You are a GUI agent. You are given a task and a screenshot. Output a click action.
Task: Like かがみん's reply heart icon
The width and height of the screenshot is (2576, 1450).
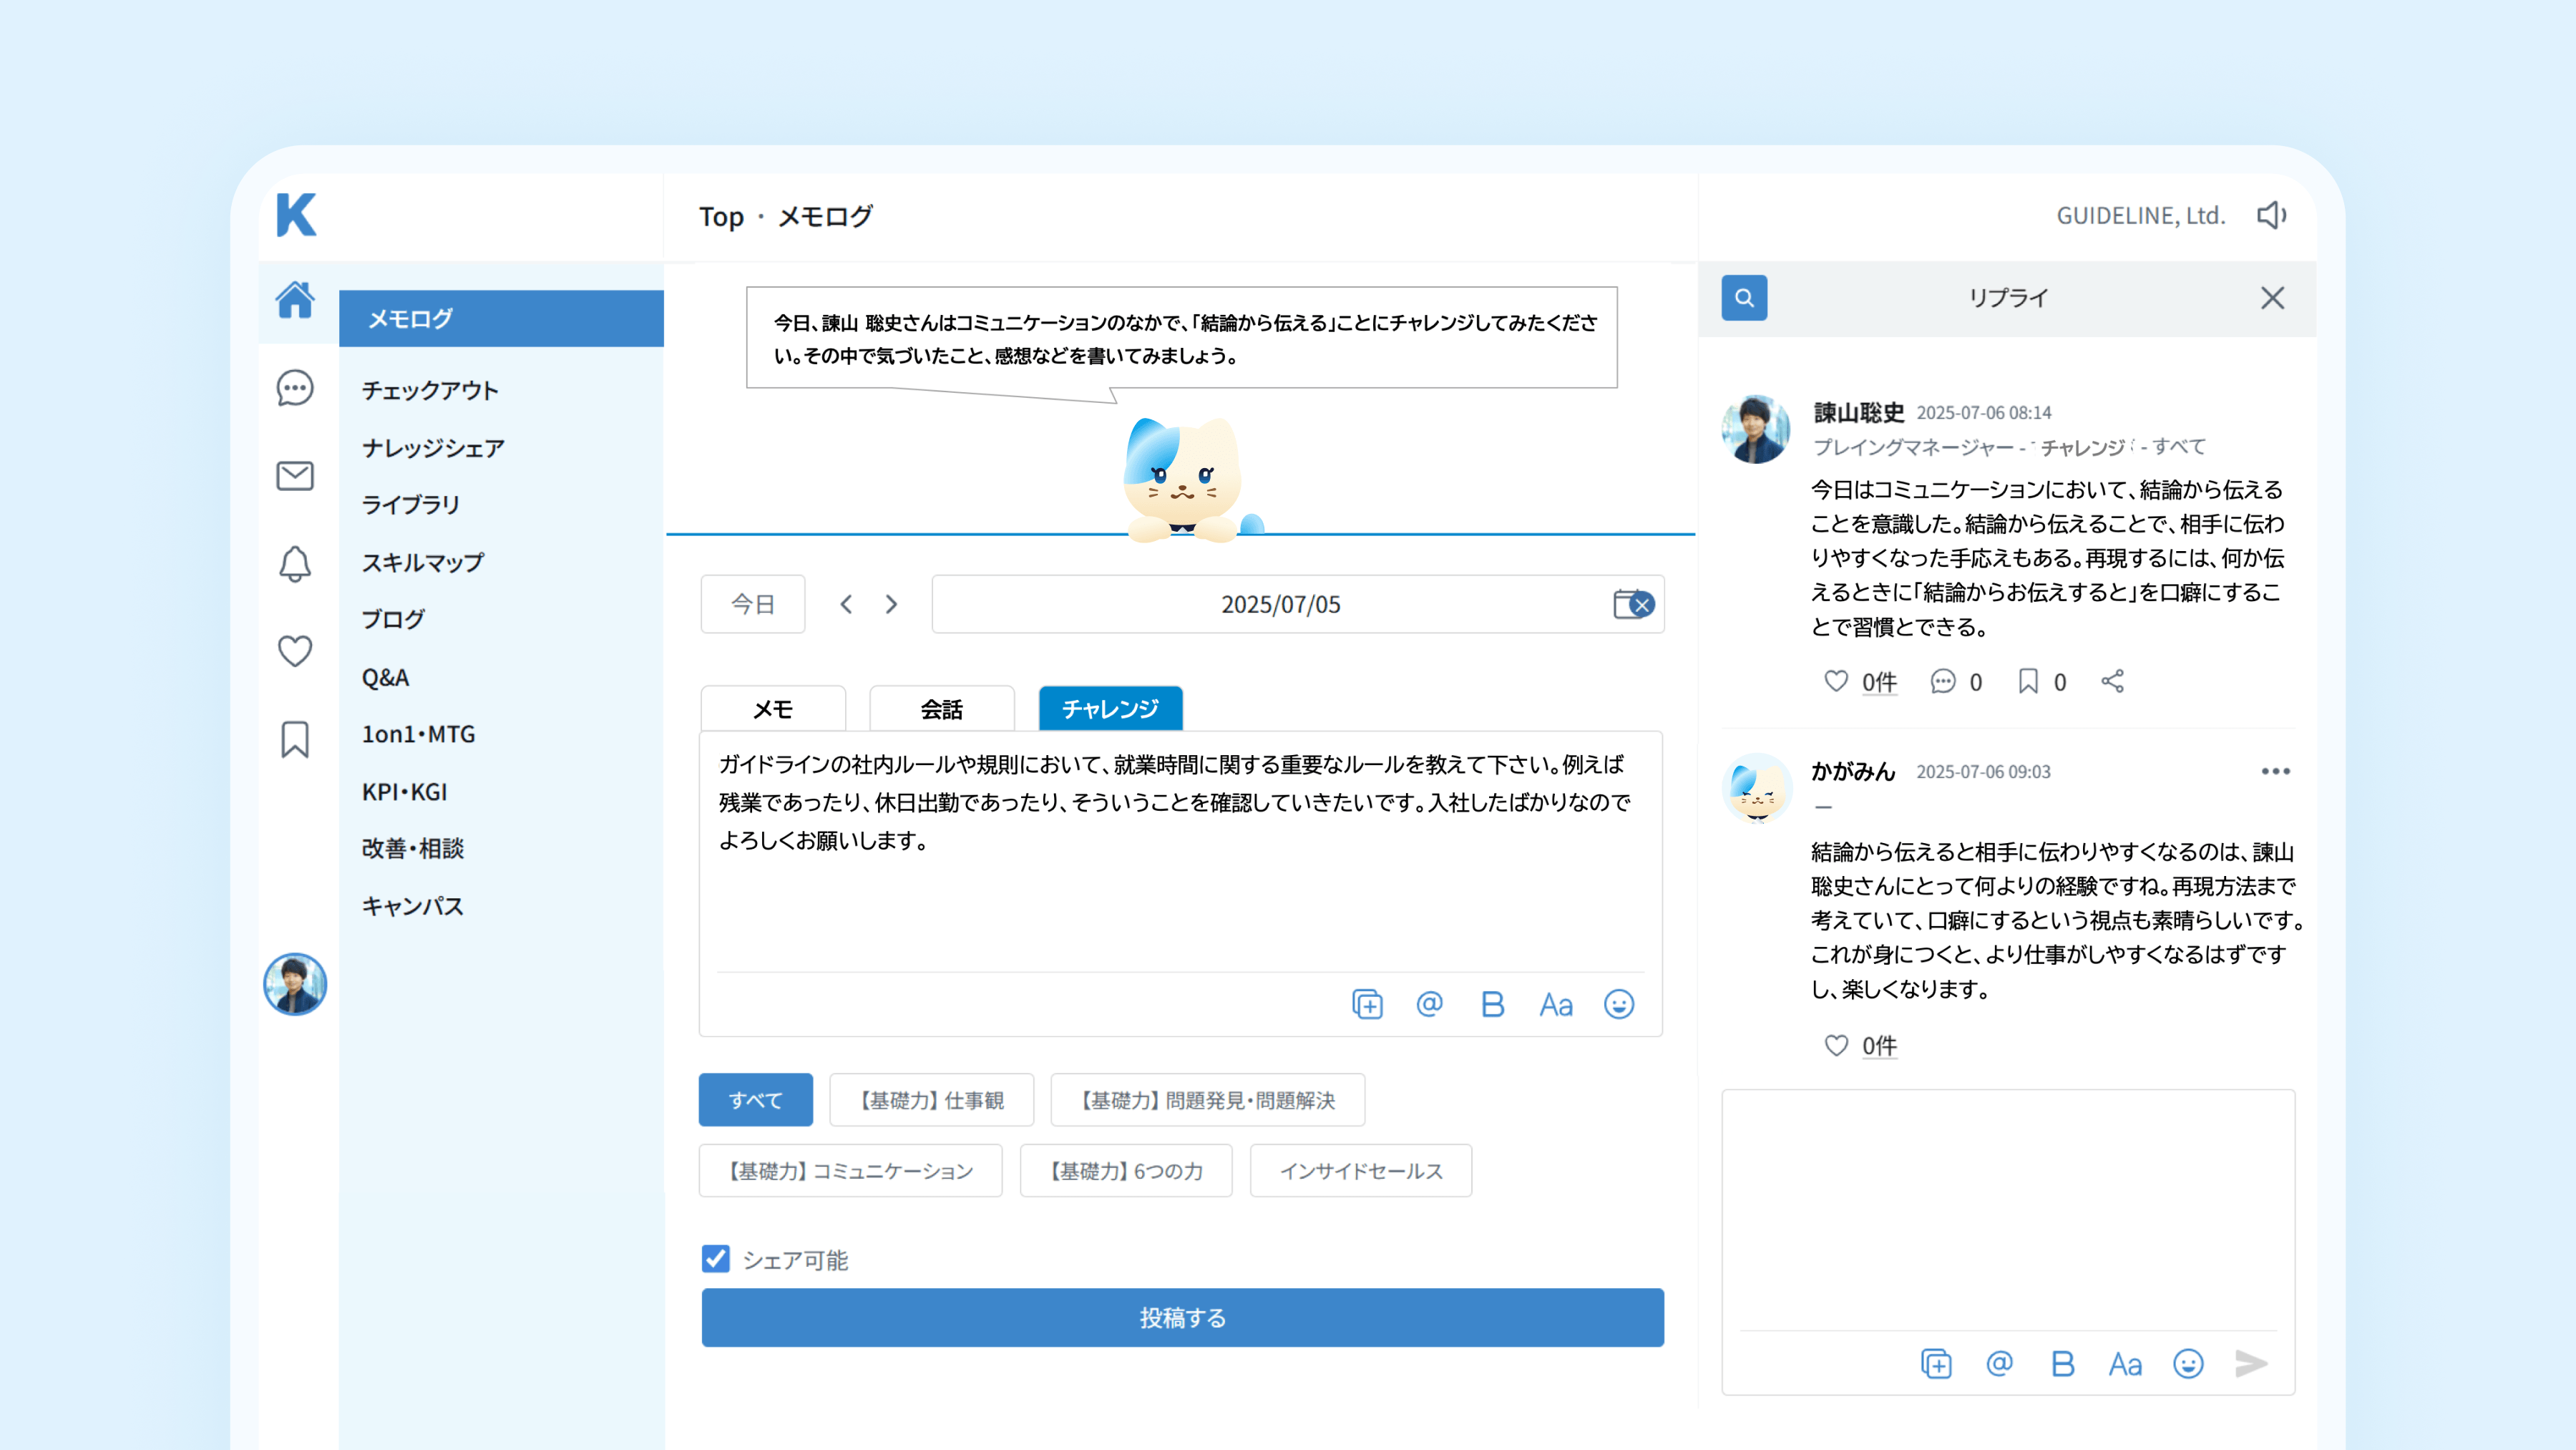coord(1836,1045)
